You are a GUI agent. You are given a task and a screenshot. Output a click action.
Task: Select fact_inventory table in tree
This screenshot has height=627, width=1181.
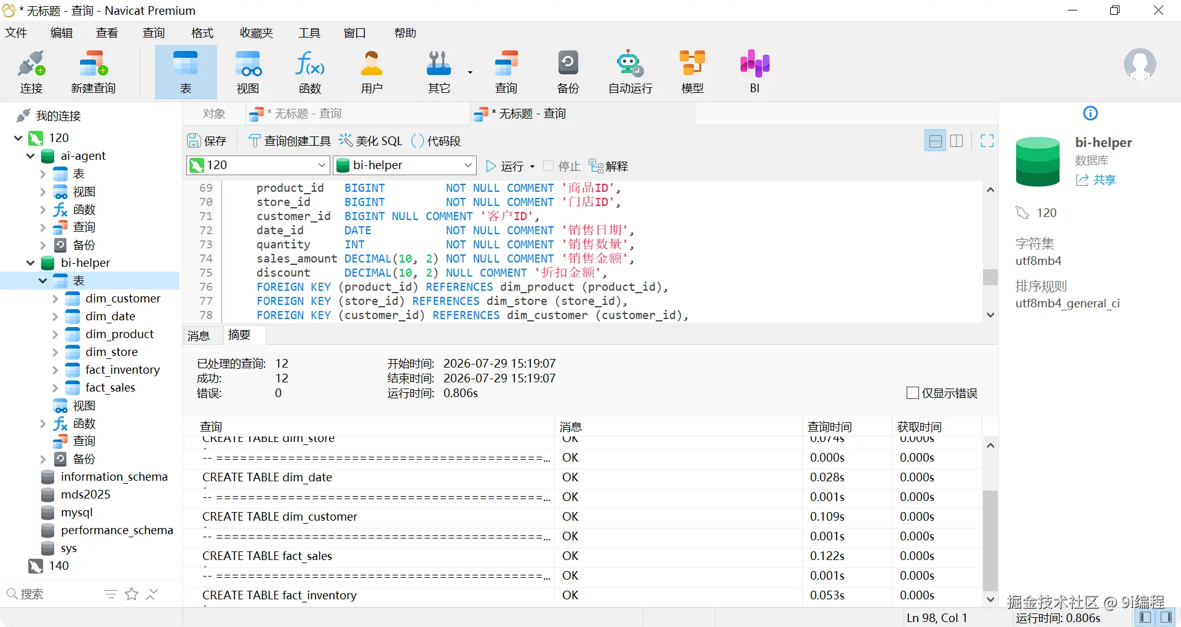pos(122,369)
